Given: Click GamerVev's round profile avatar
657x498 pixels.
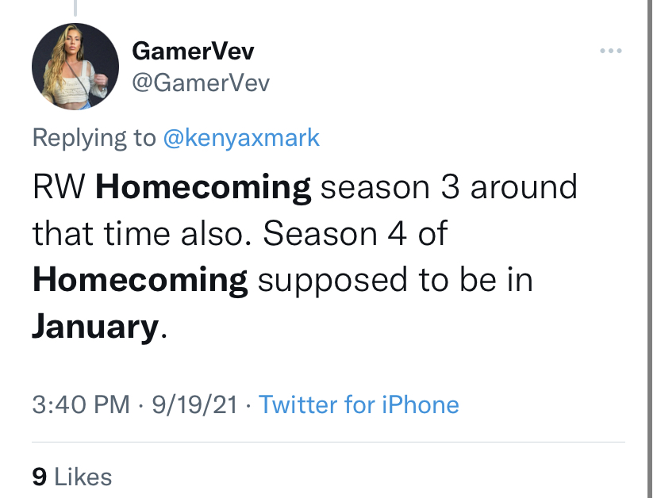Looking at the screenshot, I should (75, 67).
